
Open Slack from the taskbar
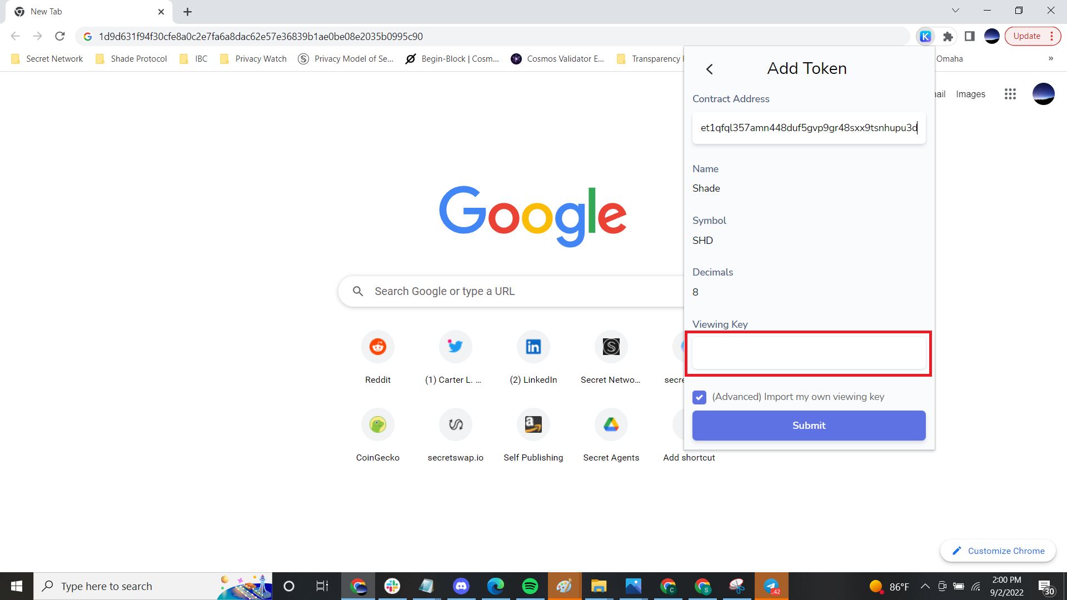coord(392,586)
